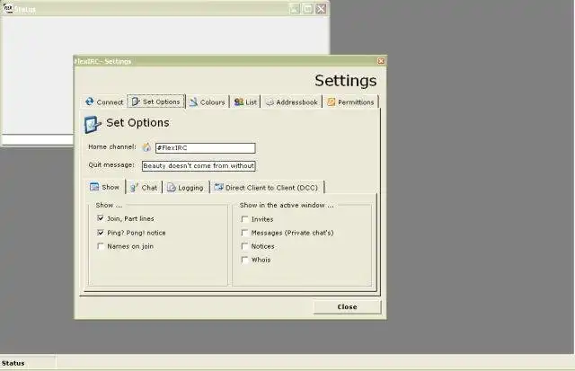Open the Connect tab
Viewport: 575px width, 371px height.
point(104,102)
